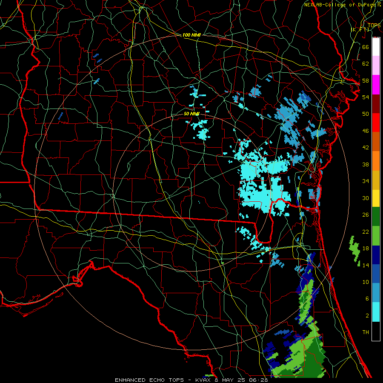Click the '66' legend value
Image resolution: width=383 pixels, height=383 pixels.
(366, 47)
